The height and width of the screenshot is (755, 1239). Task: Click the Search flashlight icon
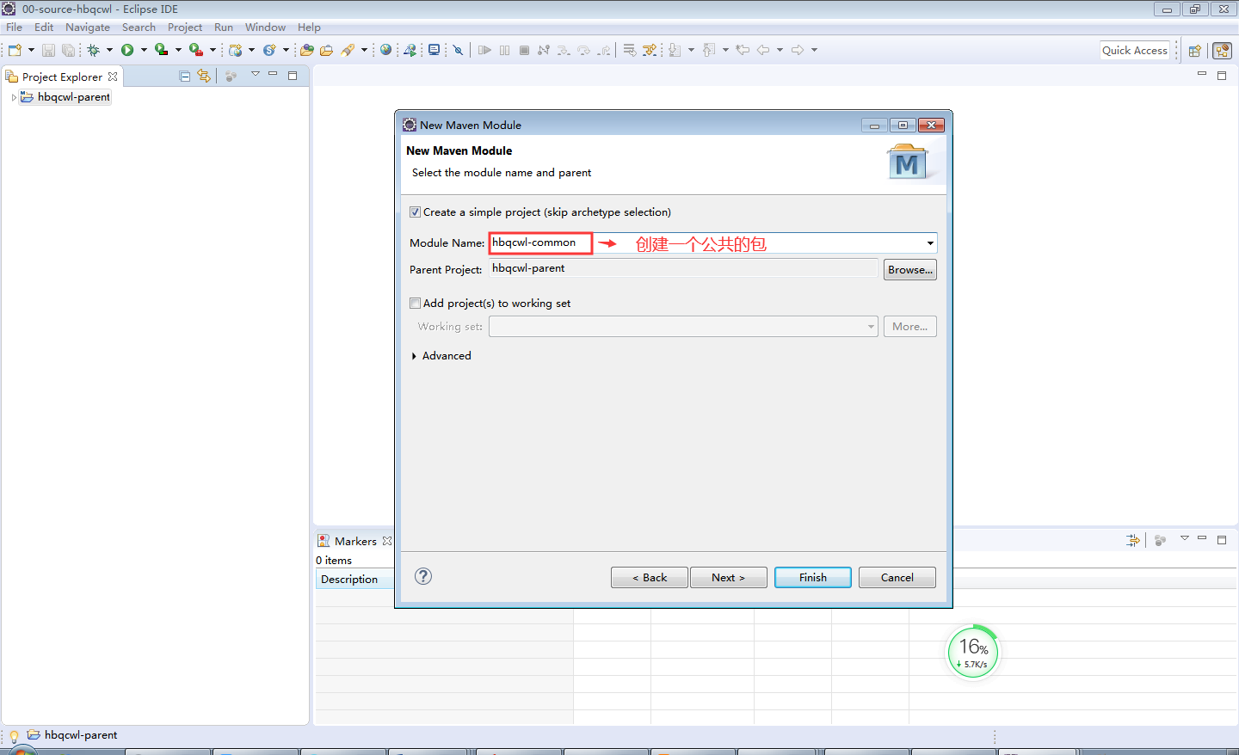click(348, 50)
